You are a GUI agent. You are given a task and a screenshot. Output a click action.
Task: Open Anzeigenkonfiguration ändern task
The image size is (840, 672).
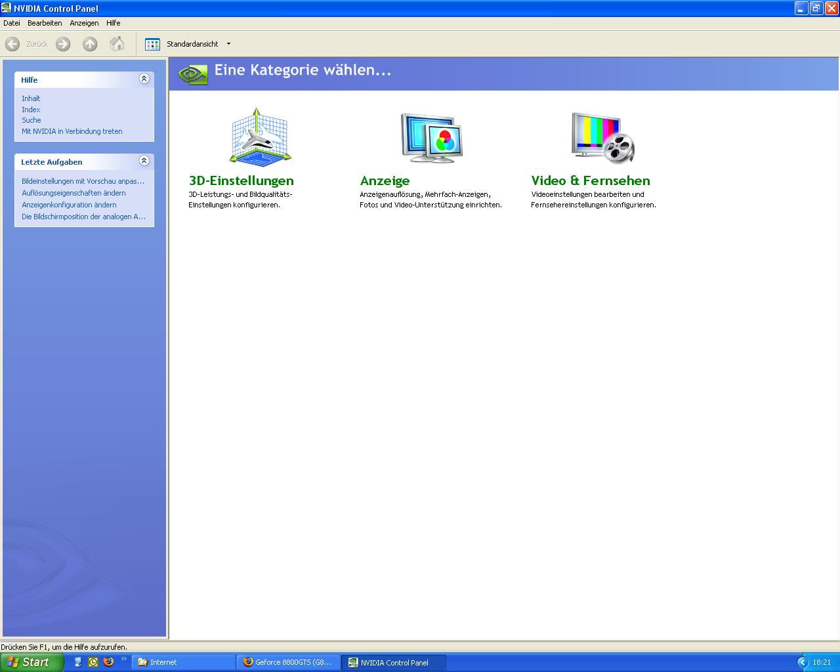tap(69, 205)
